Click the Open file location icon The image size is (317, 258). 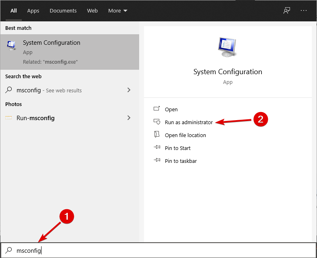click(x=157, y=135)
